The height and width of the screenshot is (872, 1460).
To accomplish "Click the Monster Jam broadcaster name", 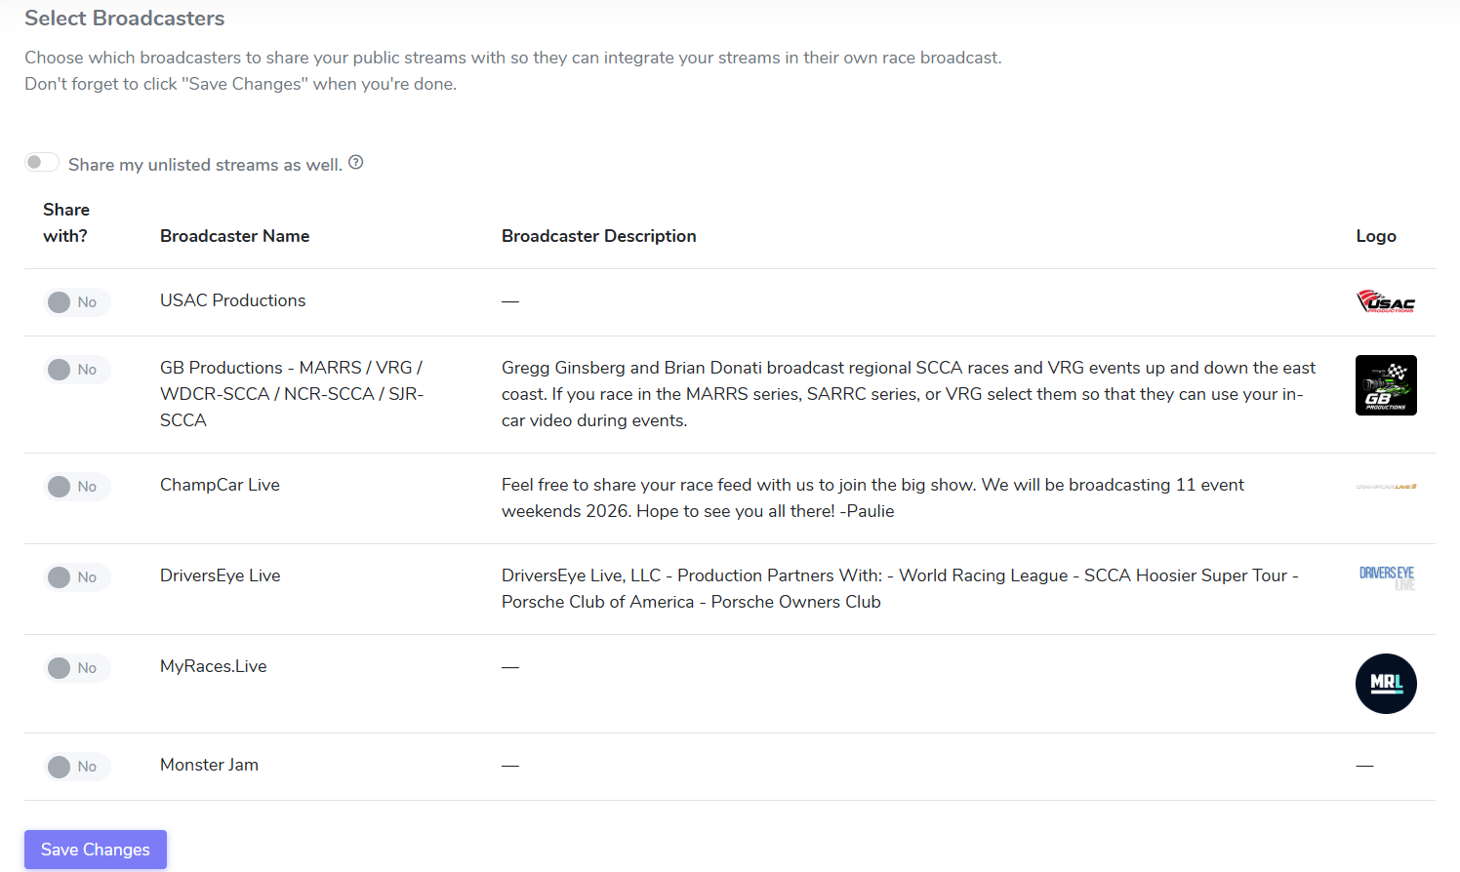I will (x=209, y=765).
